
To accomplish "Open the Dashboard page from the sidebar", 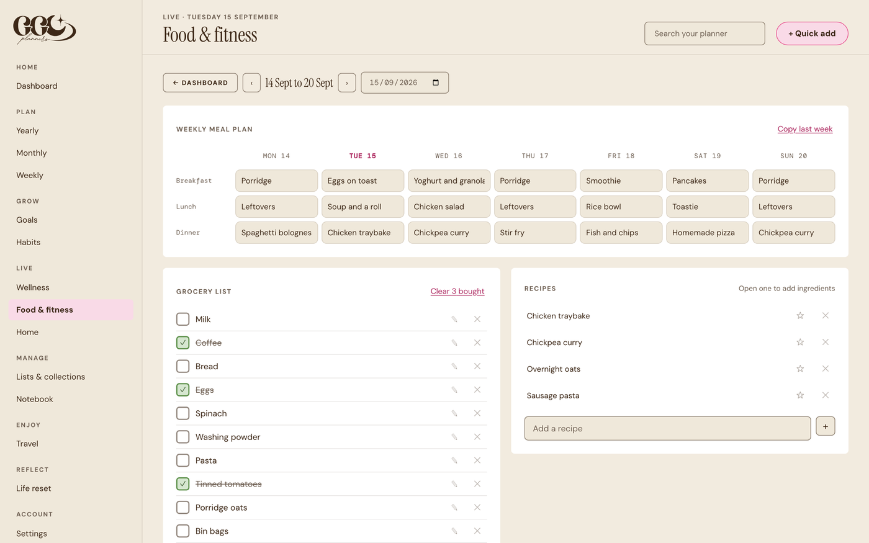I will [x=37, y=86].
